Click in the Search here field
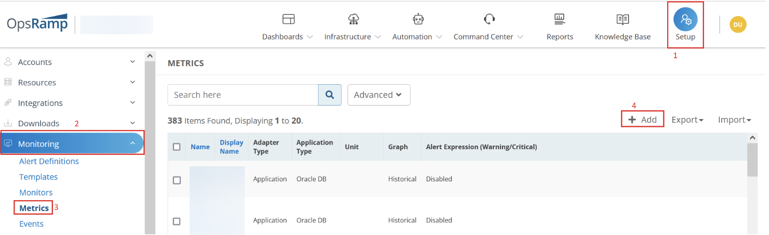 point(243,95)
